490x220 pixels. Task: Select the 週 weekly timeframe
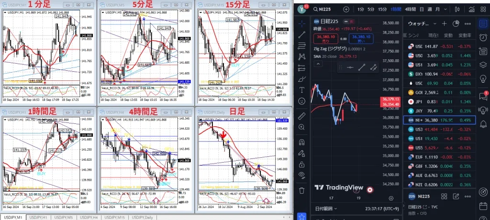[x=430, y=9]
